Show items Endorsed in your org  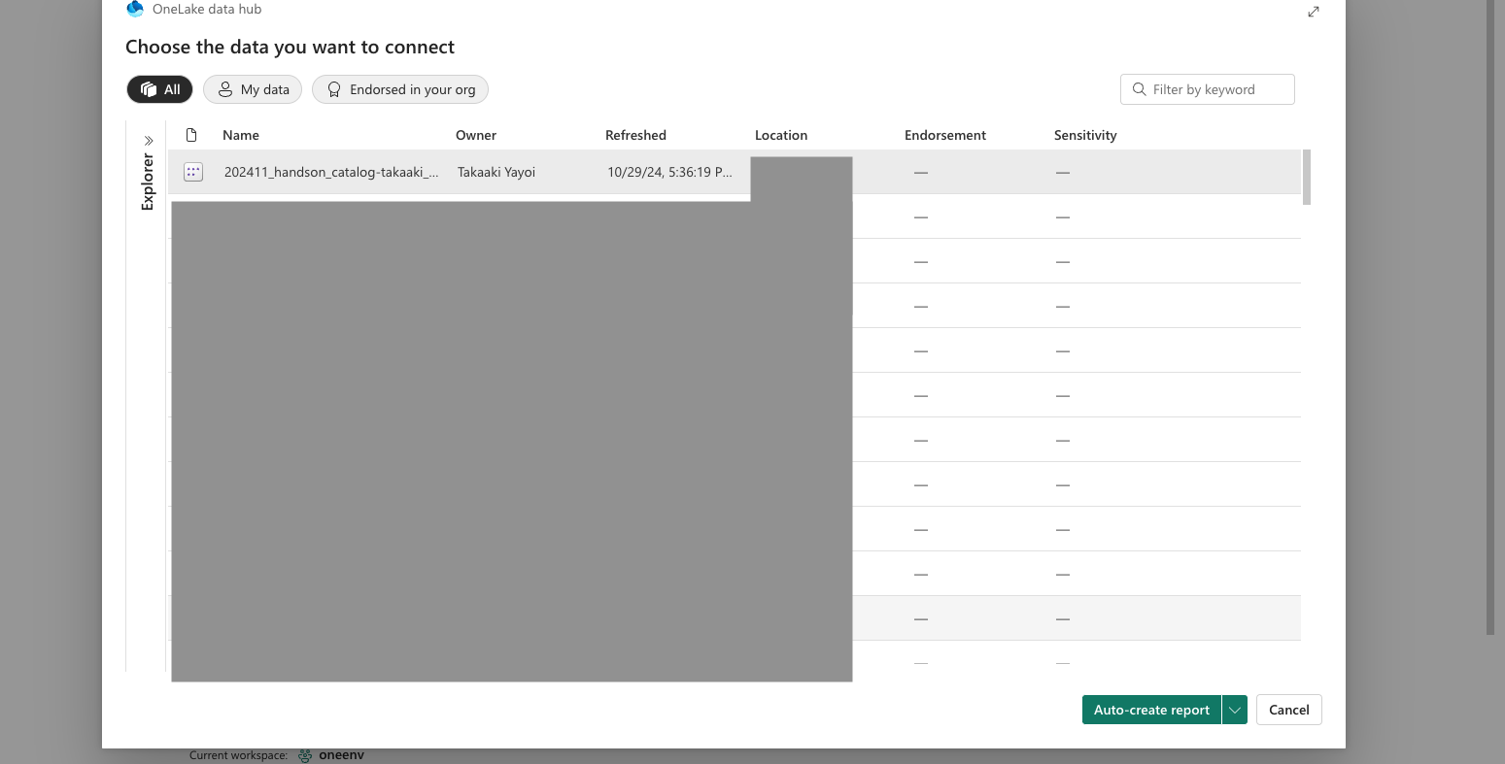tap(400, 89)
